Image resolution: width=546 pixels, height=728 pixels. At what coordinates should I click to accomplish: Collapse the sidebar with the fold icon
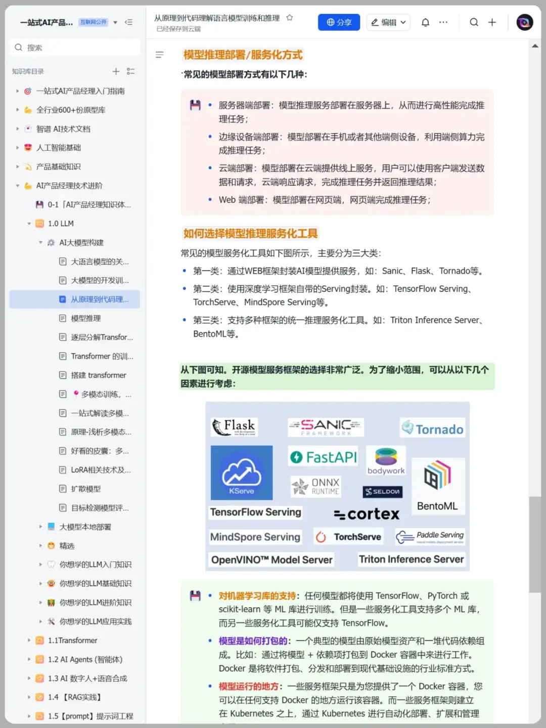point(128,22)
